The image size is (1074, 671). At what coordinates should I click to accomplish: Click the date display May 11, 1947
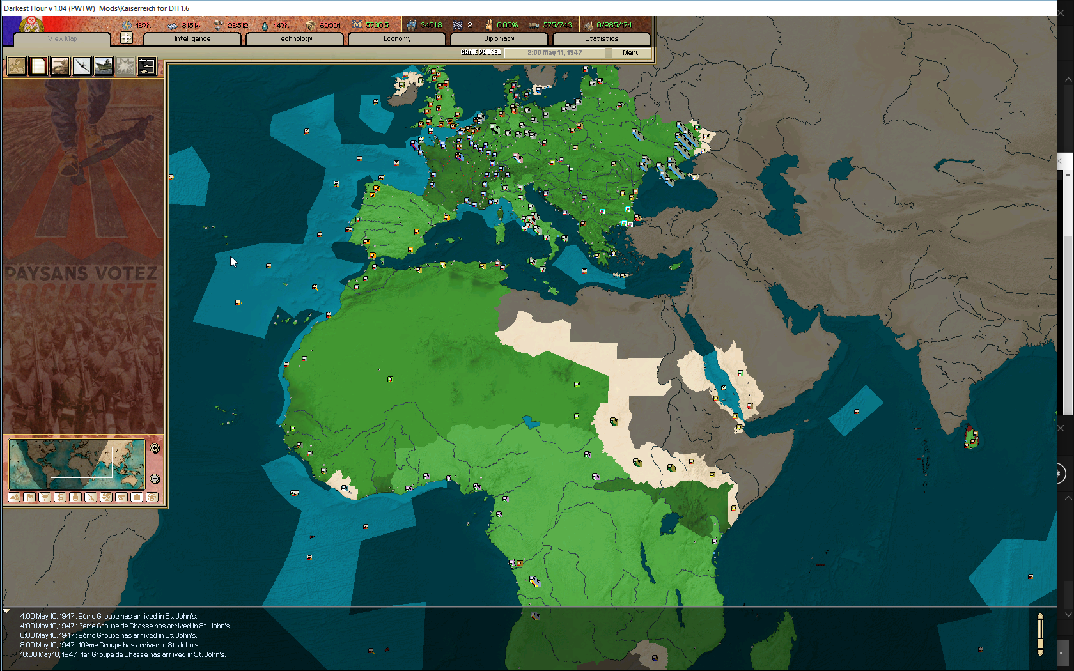[554, 53]
